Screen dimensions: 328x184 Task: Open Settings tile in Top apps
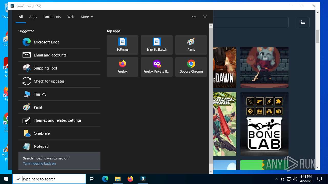pyautogui.click(x=122, y=45)
